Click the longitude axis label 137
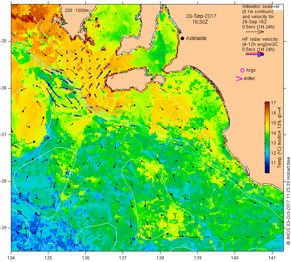 (x=123, y=258)
